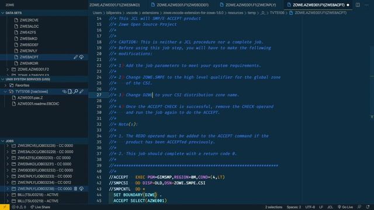This screenshot has height=210, width=374.
Task: Select the ZOWE.AZWE001.F1(ZWE8ACPT) tab
Action: [x=318, y=5]
